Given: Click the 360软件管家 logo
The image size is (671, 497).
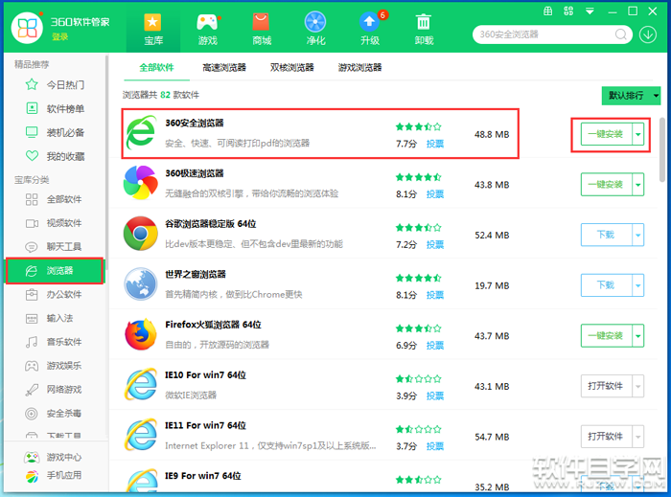Looking at the screenshot, I should (x=27, y=28).
